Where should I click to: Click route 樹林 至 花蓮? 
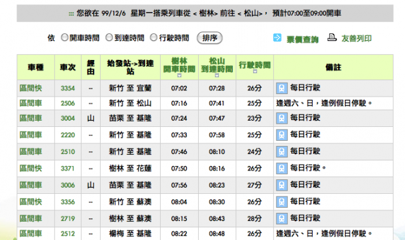click(130, 169)
